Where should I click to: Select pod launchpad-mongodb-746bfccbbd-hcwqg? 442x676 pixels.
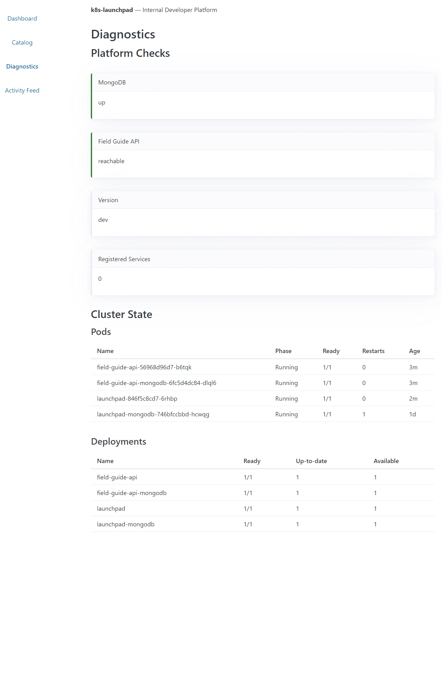[153, 414]
